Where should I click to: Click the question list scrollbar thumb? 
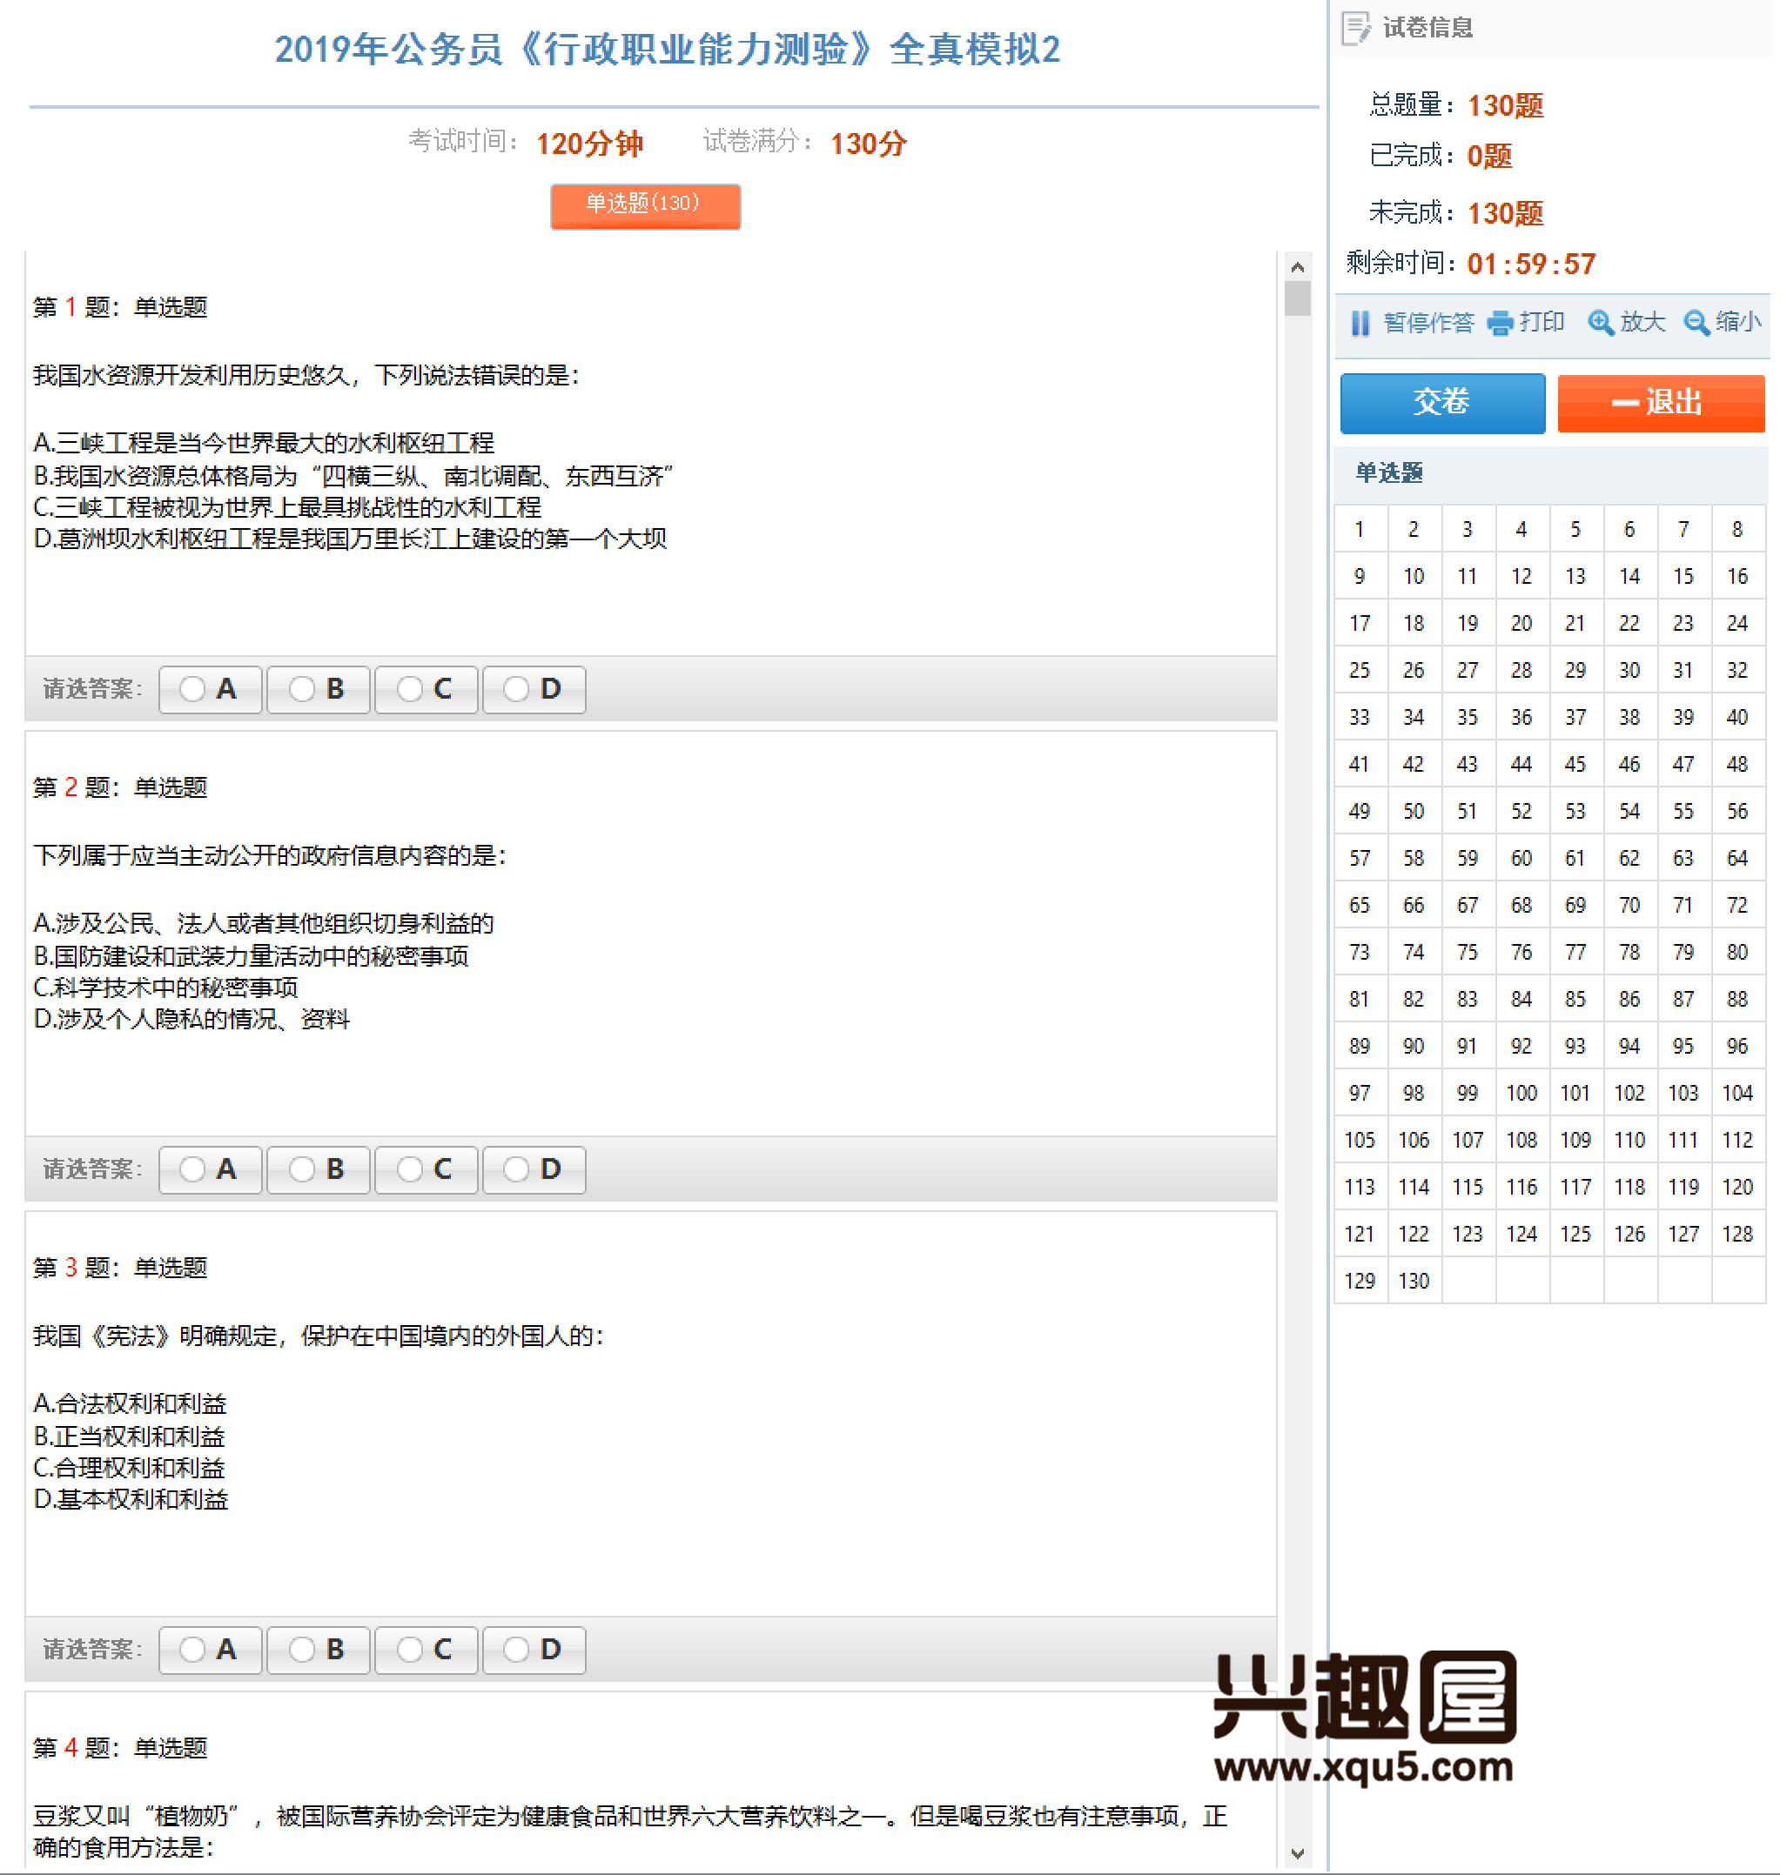click(1298, 298)
